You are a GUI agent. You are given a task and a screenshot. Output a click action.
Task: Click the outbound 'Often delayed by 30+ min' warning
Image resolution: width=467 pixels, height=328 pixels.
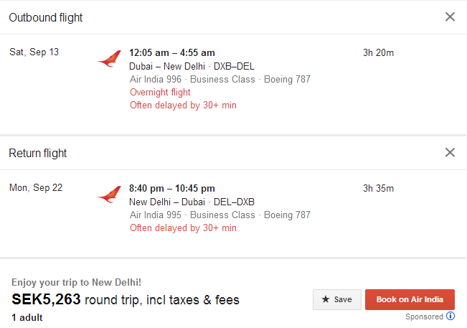[x=183, y=106]
